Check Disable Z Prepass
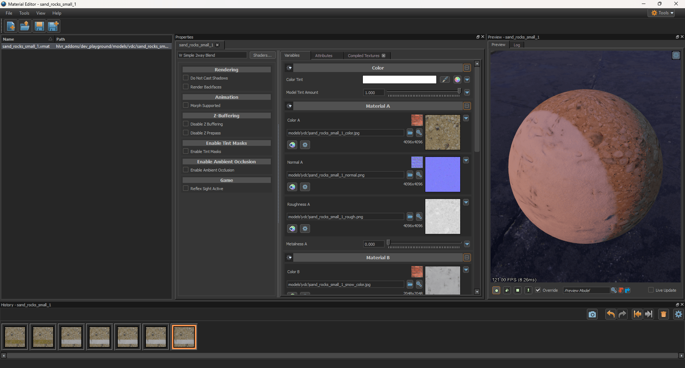The width and height of the screenshot is (685, 368). (x=186, y=133)
